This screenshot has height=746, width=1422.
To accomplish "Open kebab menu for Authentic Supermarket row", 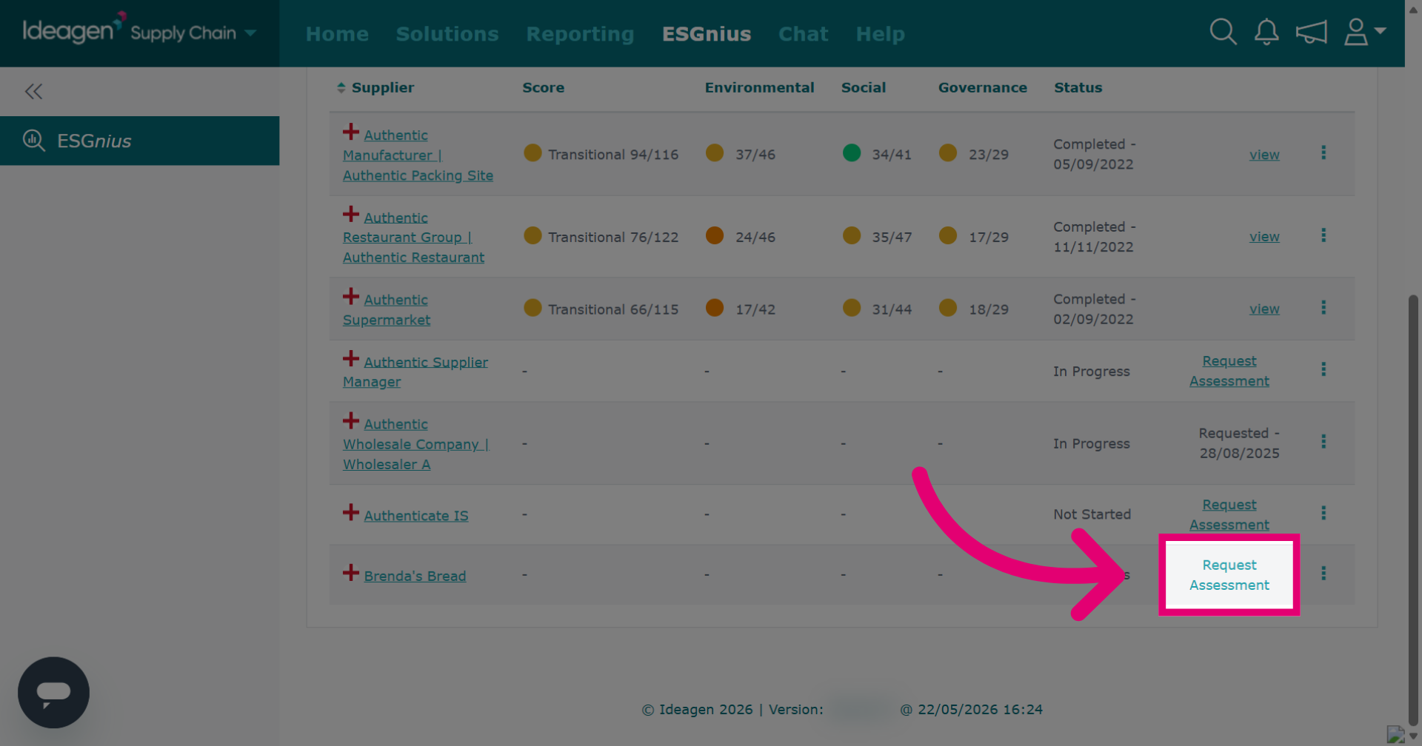I will click(x=1323, y=307).
